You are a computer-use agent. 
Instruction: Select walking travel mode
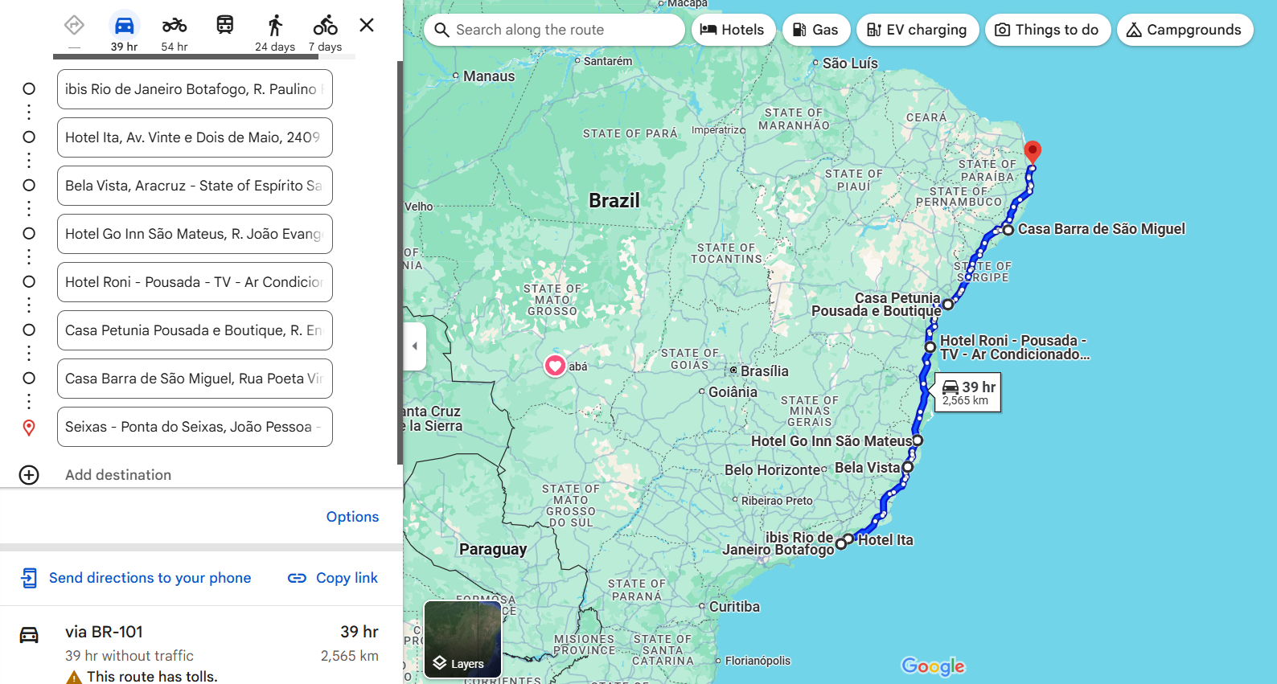[x=275, y=26]
